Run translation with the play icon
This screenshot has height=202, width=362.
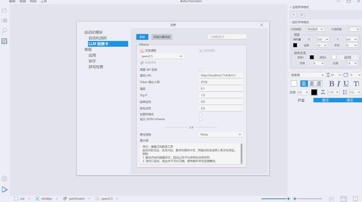coord(5,189)
